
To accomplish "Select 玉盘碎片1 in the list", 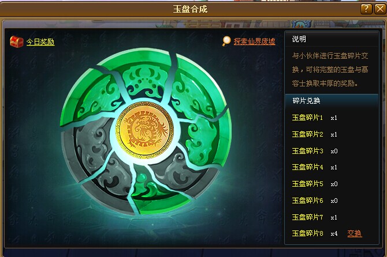I will (x=307, y=118).
